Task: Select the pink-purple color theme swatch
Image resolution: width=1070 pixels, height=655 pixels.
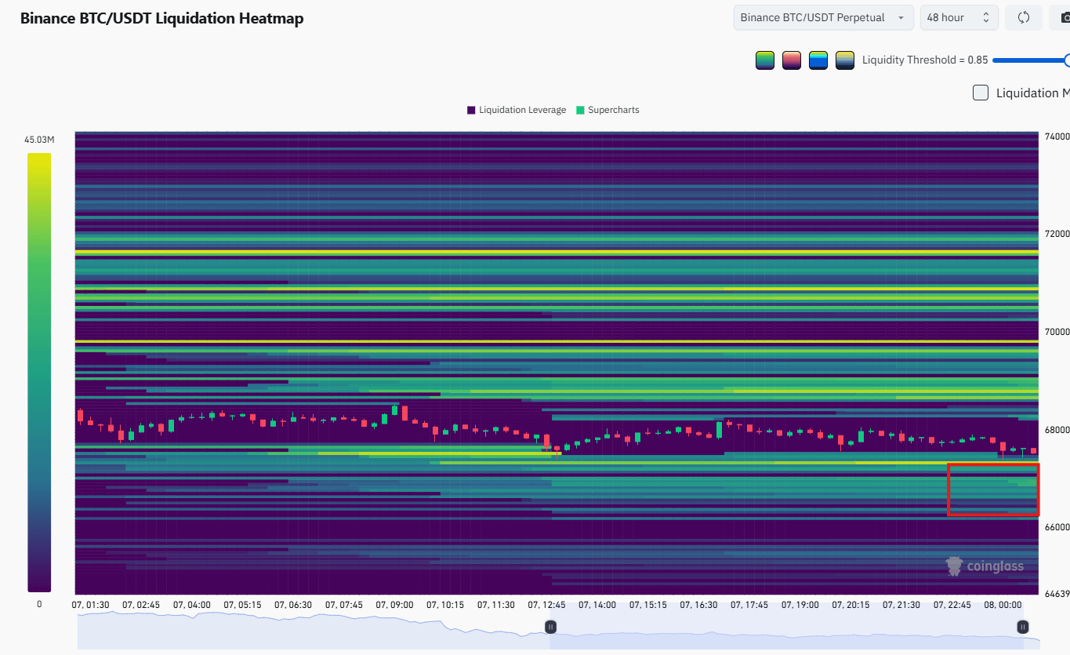Action: [792, 60]
